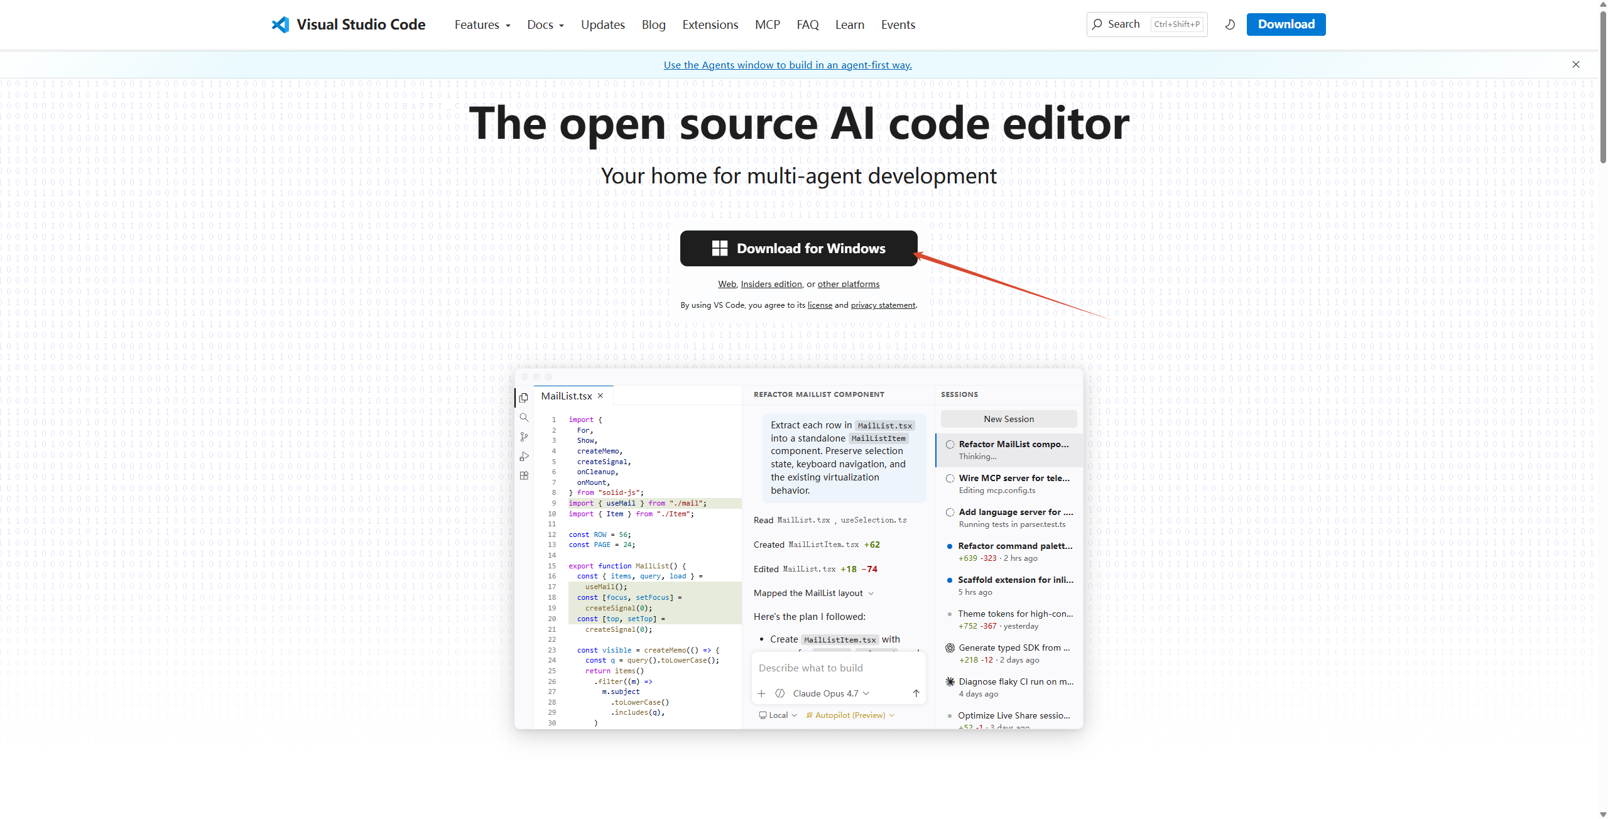This screenshot has width=1608, height=819.
Task: Follow the Use the Agents window banner link
Action: pyautogui.click(x=788, y=65)
